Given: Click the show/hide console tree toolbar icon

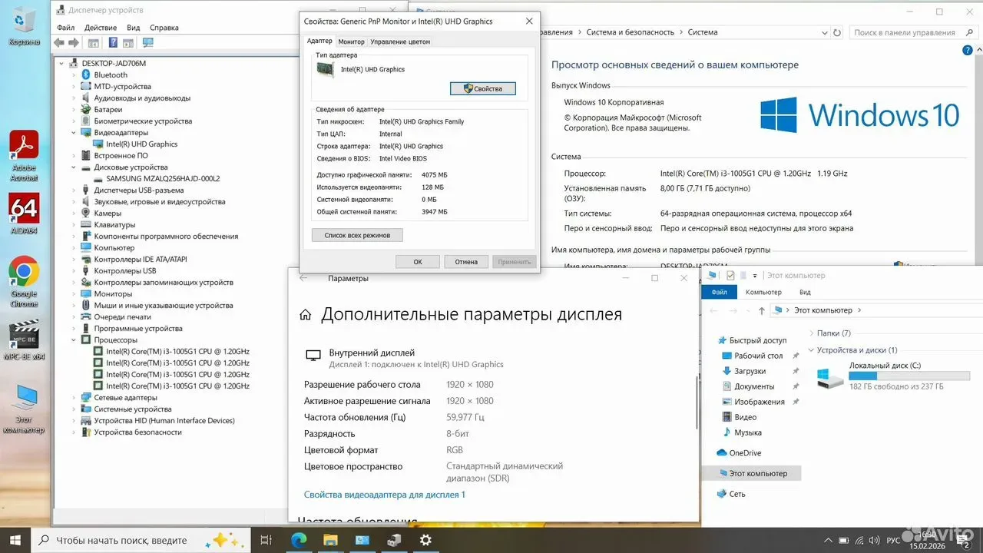Looking at the screenshot, I should tap(93, 43).
